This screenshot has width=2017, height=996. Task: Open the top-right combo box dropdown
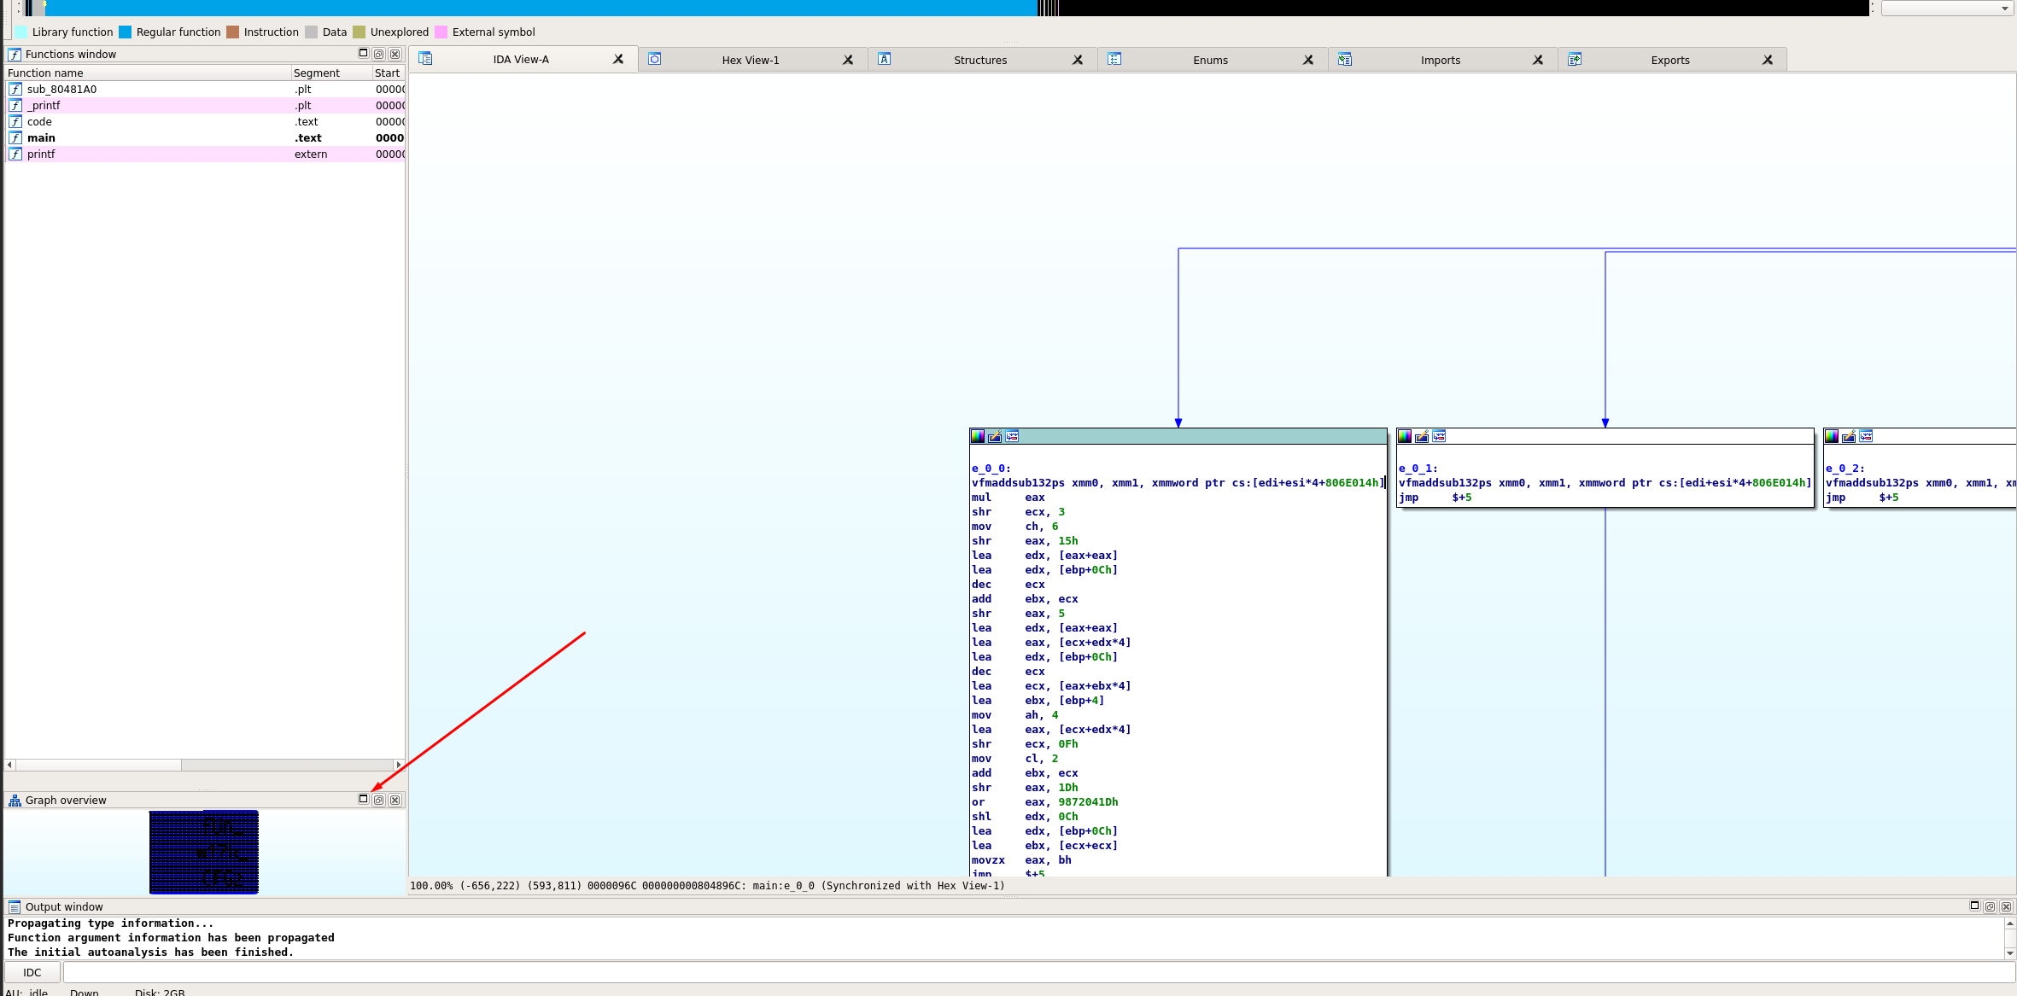1948,9
